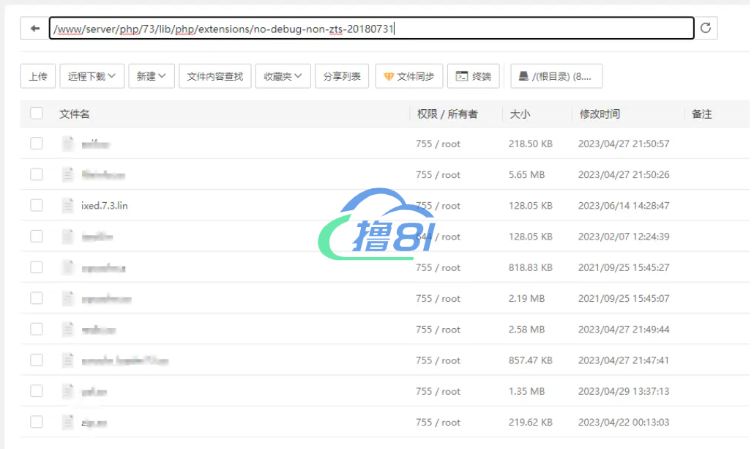Click the terminal icon in 终端 button
754x449 pixels.
(x=462, y=76)
